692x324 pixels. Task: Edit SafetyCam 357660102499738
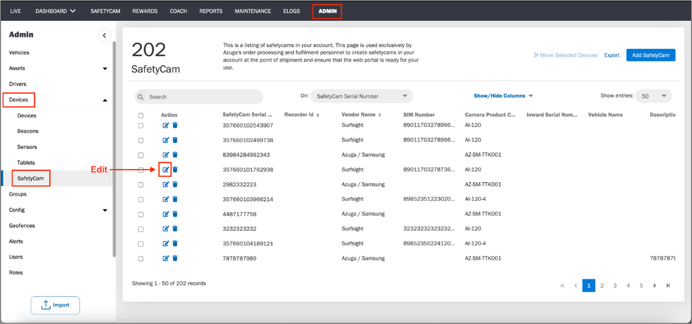(166, 140)
